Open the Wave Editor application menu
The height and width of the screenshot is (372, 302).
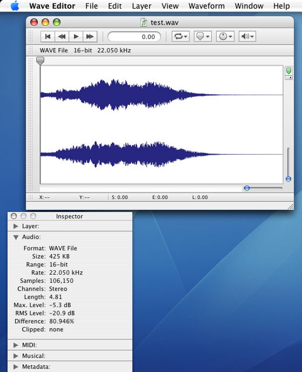[52, 6]
